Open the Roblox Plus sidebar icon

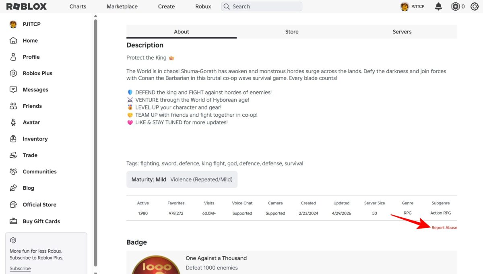tap(13, 73)
